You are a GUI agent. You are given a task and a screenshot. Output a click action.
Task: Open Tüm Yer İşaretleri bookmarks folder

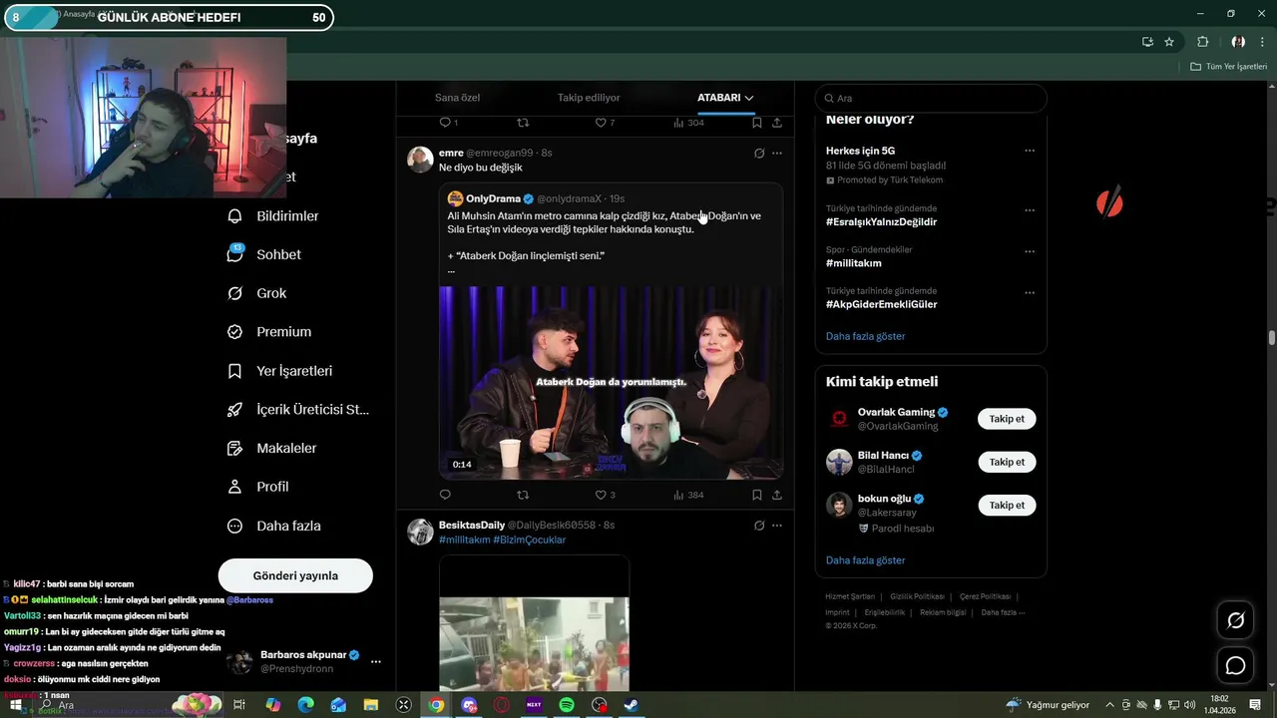(1229, 67)
